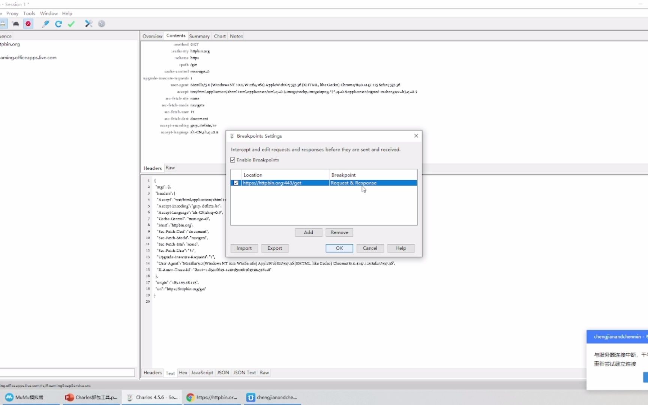Viewport: 648px width, 405px height.
Task: Toggle SSL proxying lock icon in toolbar
Action: [x=2, y=24]
